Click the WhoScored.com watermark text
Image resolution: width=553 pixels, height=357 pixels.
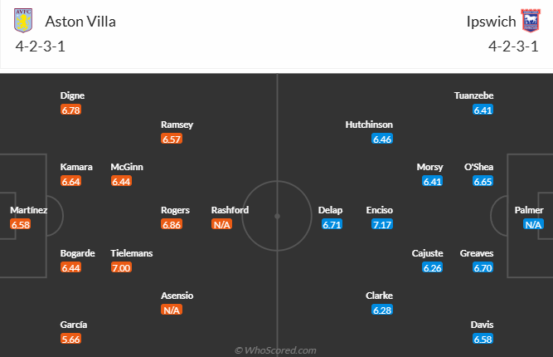(x=276, y=350)
